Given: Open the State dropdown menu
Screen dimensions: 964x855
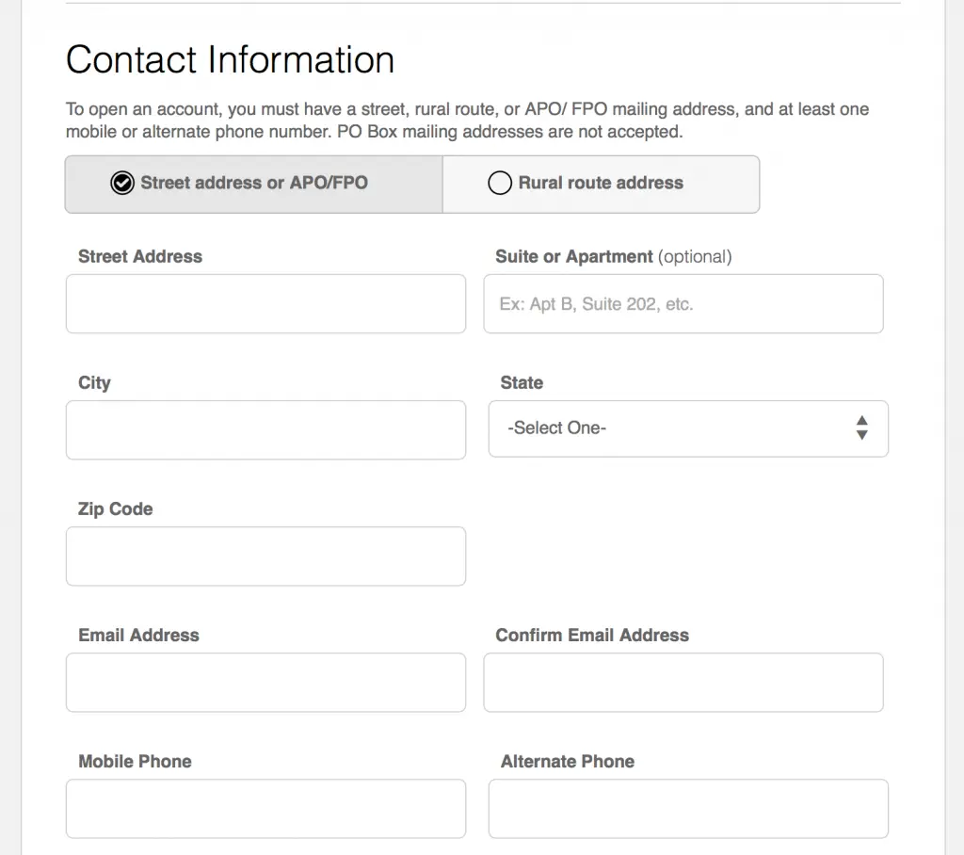Looking at the screenshot, I should (688, 428).
